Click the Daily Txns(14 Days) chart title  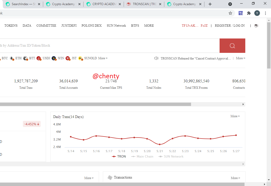[68, 117]
